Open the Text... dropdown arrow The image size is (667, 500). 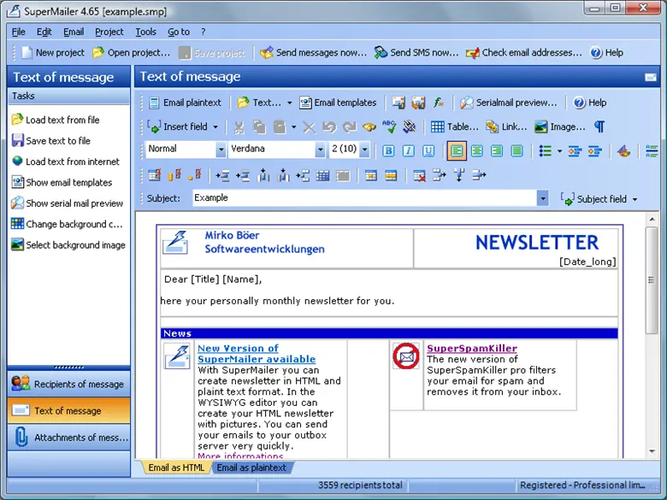click(290, 103)
